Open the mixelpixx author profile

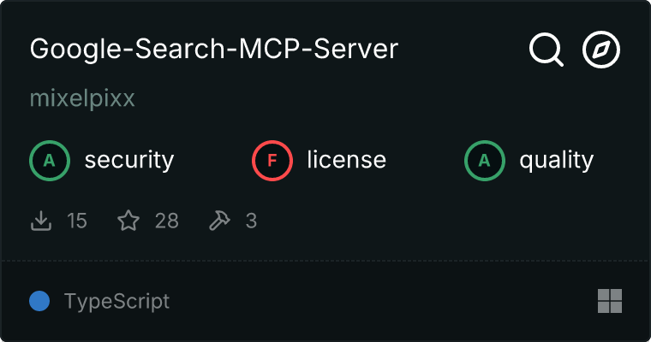(82, 98)
